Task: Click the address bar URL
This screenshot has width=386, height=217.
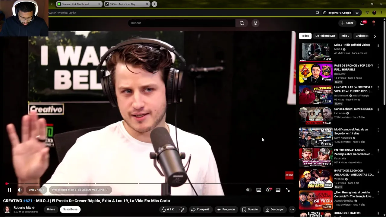Action: (x=62, y=13)
